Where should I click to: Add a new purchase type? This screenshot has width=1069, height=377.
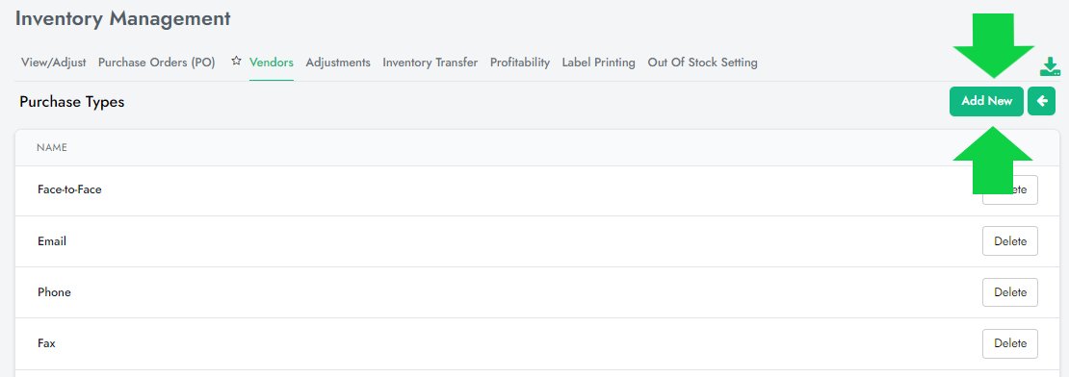(986, 101)
